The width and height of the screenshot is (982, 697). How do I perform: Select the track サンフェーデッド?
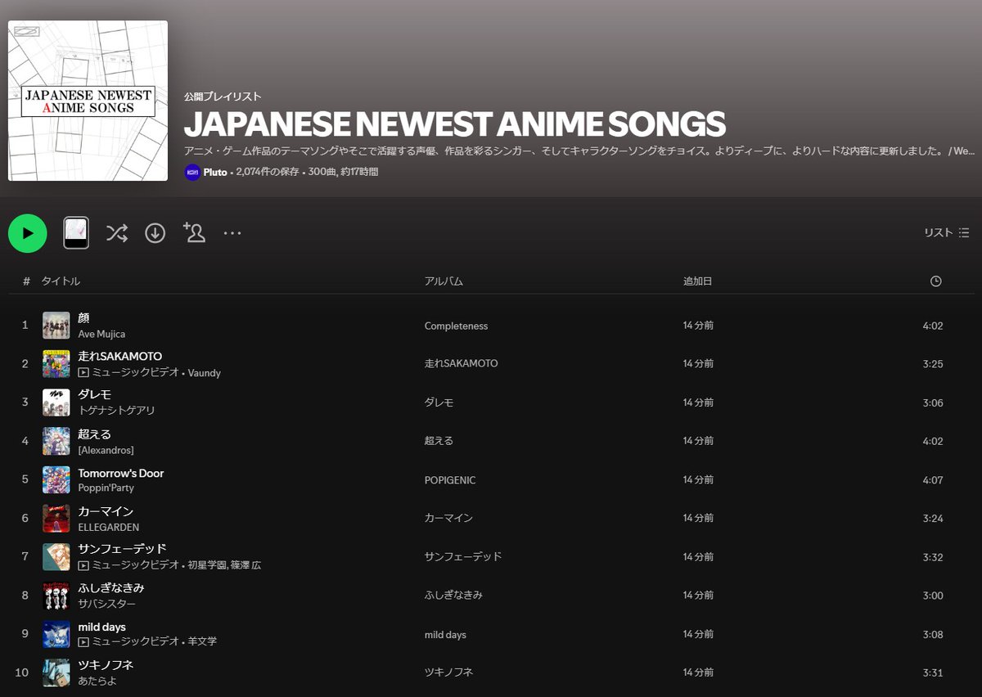(x=122, y=549)
